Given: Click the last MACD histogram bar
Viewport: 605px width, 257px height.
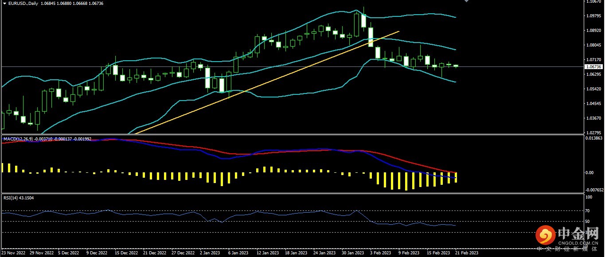Looking at the screenshot, I should (x=456, y=177).
